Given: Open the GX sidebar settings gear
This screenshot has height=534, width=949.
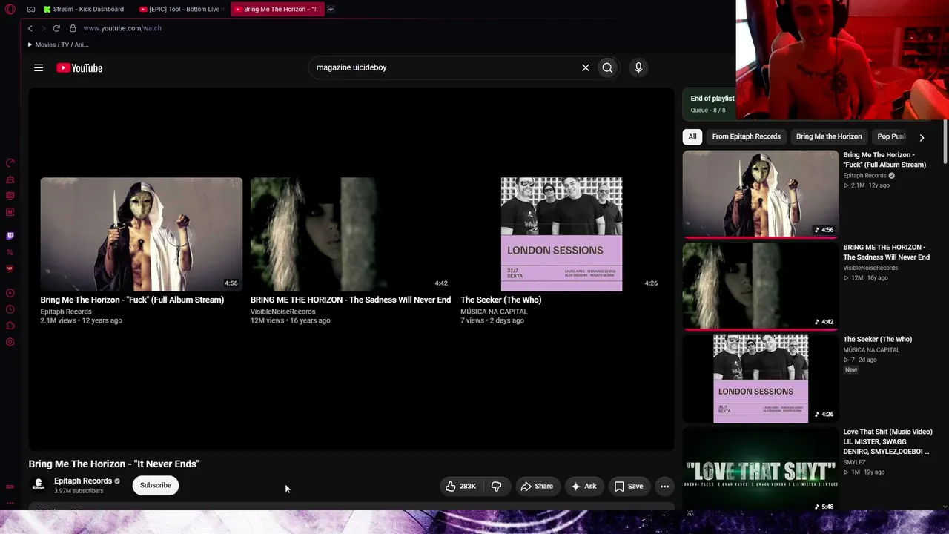Looking at the screenshot, I should pos(10,342).
